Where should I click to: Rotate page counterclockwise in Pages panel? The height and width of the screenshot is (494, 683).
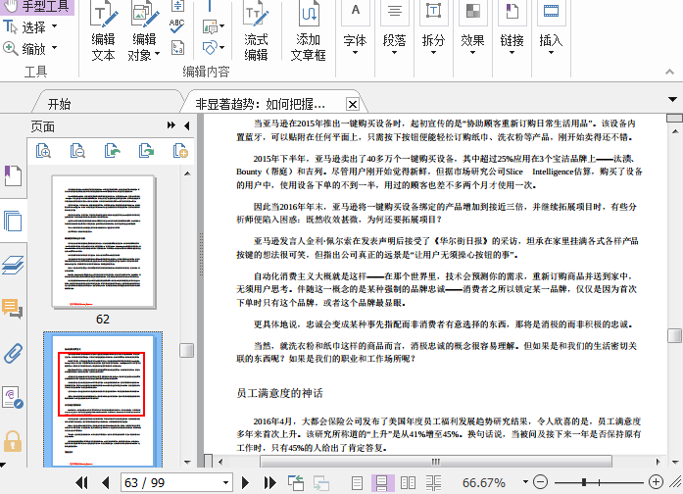pyautogui.click(x=113, y=150)
